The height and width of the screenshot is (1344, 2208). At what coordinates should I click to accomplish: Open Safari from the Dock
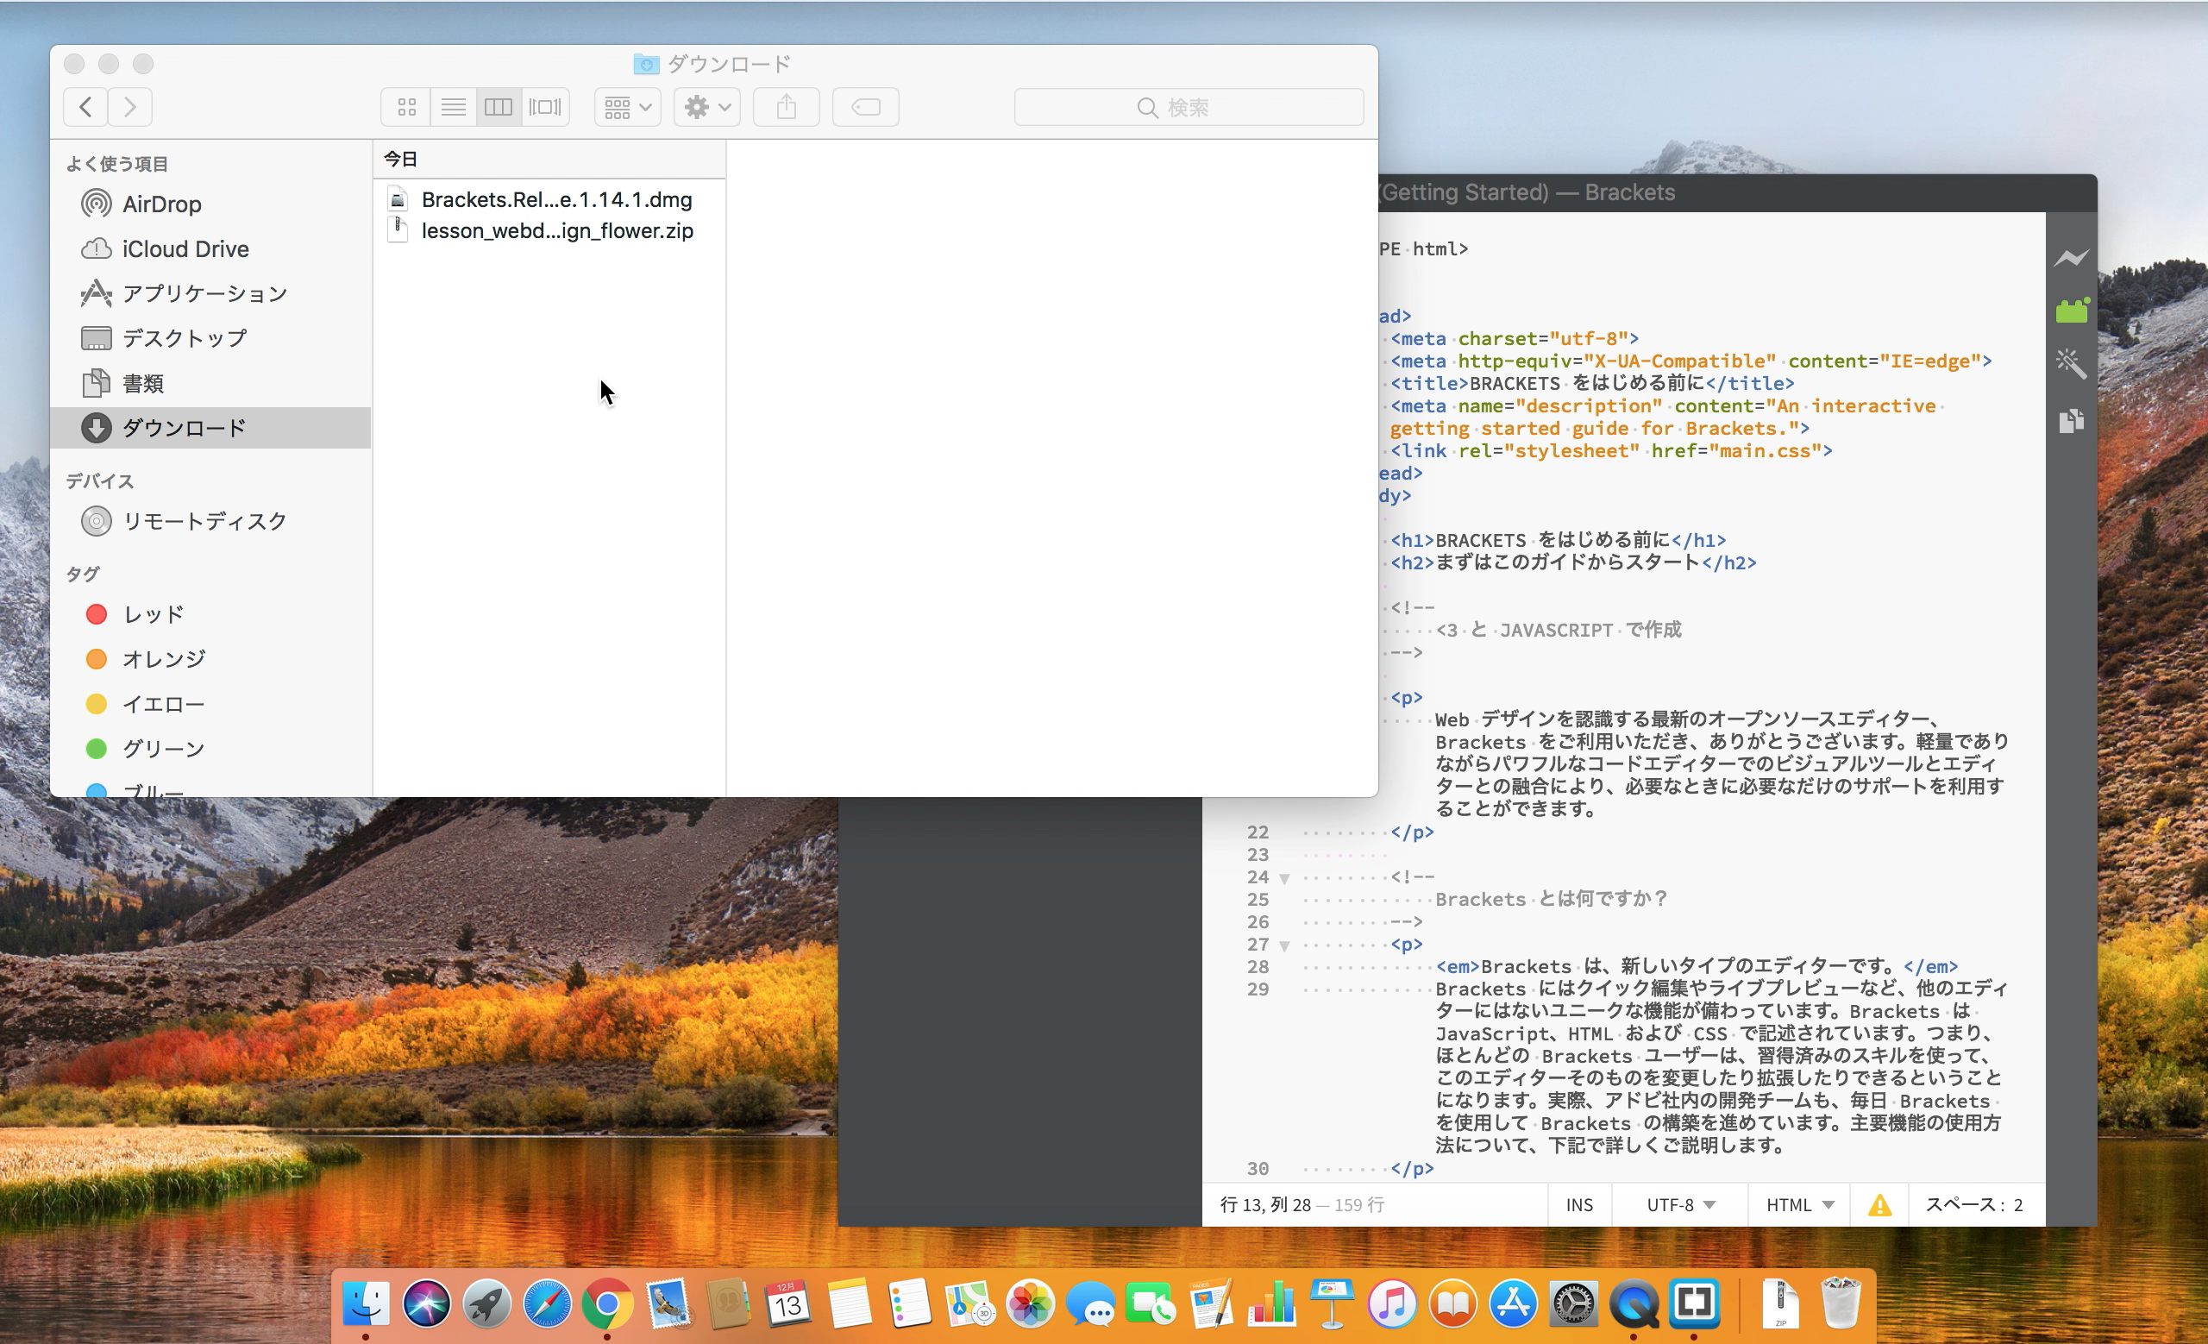click(x=547, y=1303)
